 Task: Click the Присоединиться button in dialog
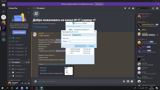click(80, 46)
